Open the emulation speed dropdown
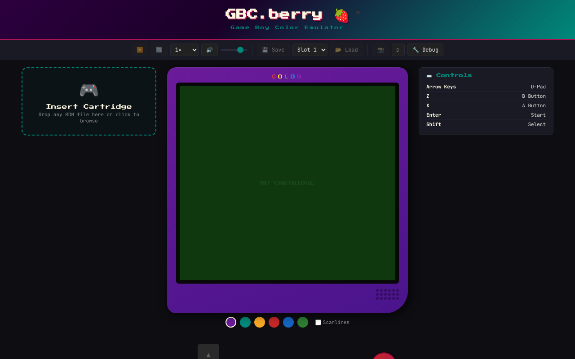Viewport: 575px width, 359px height. 184,50
